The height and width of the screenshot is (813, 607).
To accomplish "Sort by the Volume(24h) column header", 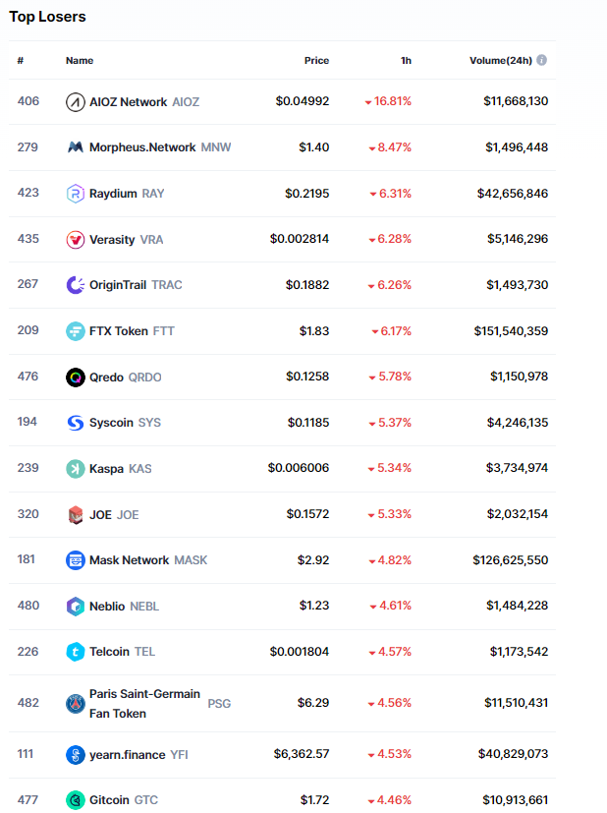I will tap(500, 60).
